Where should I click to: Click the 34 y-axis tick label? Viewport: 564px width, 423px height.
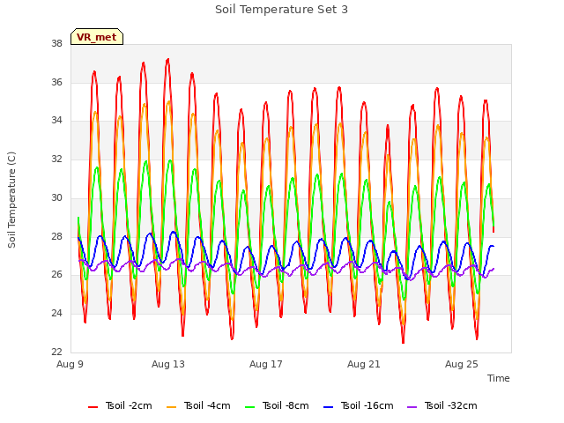tap(56, 121)
